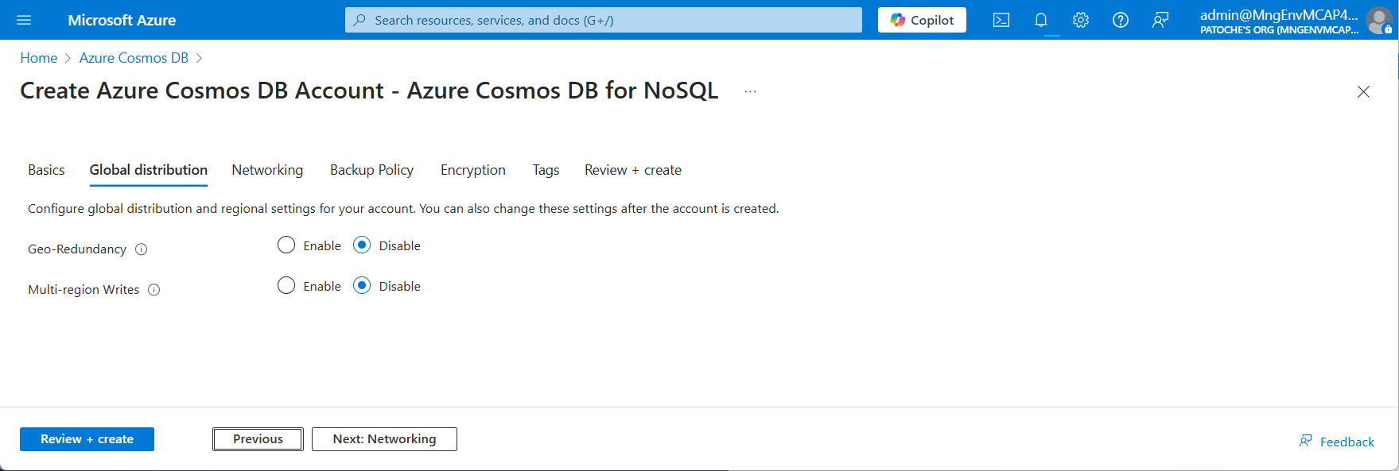
Task: View Azure notifications bell
Action: [1040, 20]
